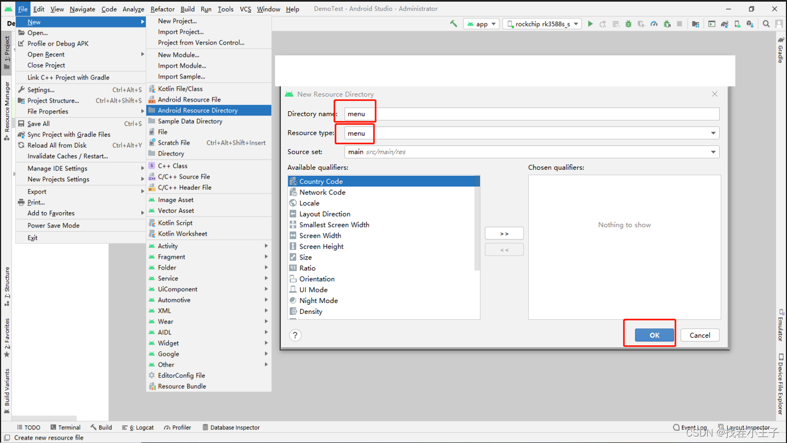787x443 pixels.
Task: Expand the Open Recent submenu
Action: (x=80, y=54)
